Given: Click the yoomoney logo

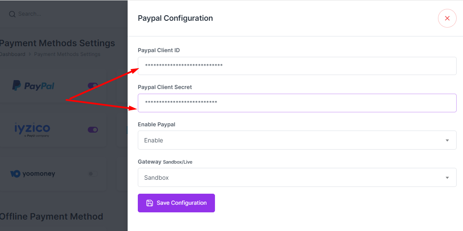Looking at the screenshot, I should (x=33, y=174).
